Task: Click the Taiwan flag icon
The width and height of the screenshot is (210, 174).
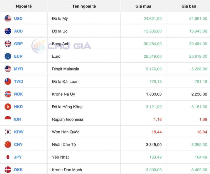Action: pyautogui.click(x=8, y=81)
